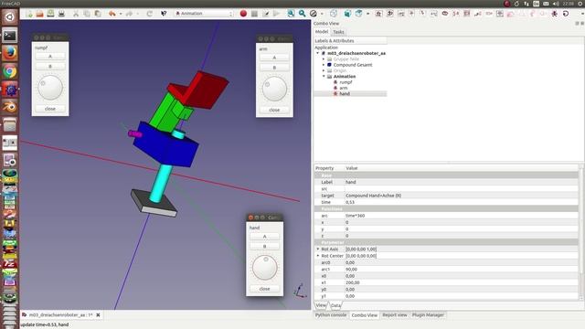
Task: Click the time value 0,53 field
Action: [x=462, y=202]
